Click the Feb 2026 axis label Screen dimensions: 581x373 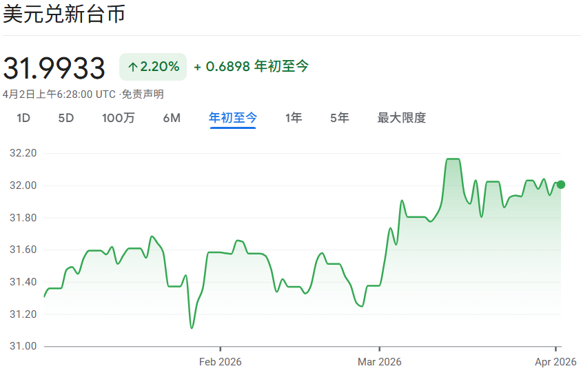220,362
